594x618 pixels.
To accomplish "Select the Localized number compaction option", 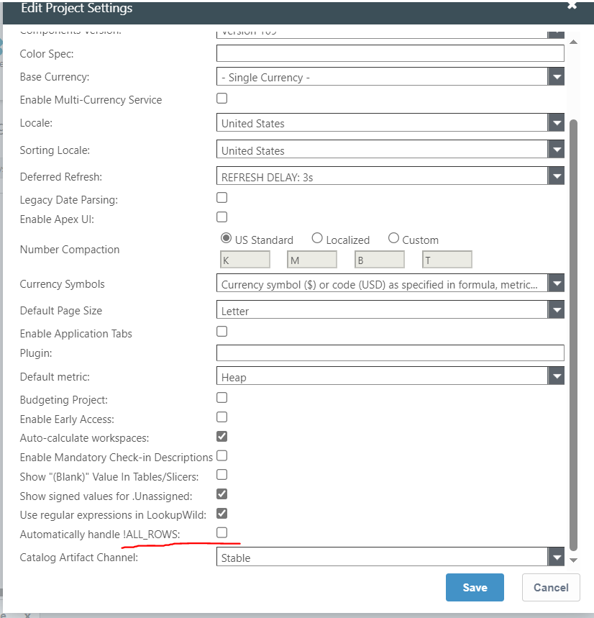I will pyautogui.click(x=317, y=239).
